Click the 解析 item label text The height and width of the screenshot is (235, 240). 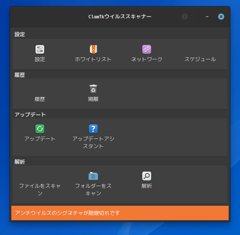[x=147, y=186]
